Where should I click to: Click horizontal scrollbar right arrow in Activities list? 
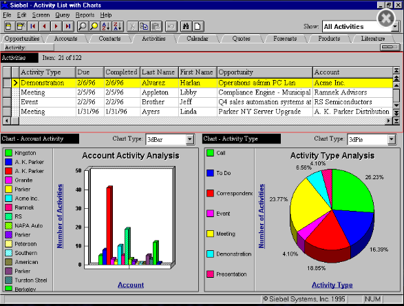pos(388,121)
